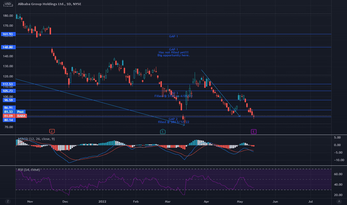Select the GAP 3 Filled @ $101 annotation
The image size is (347, 205).
point(173,95)
